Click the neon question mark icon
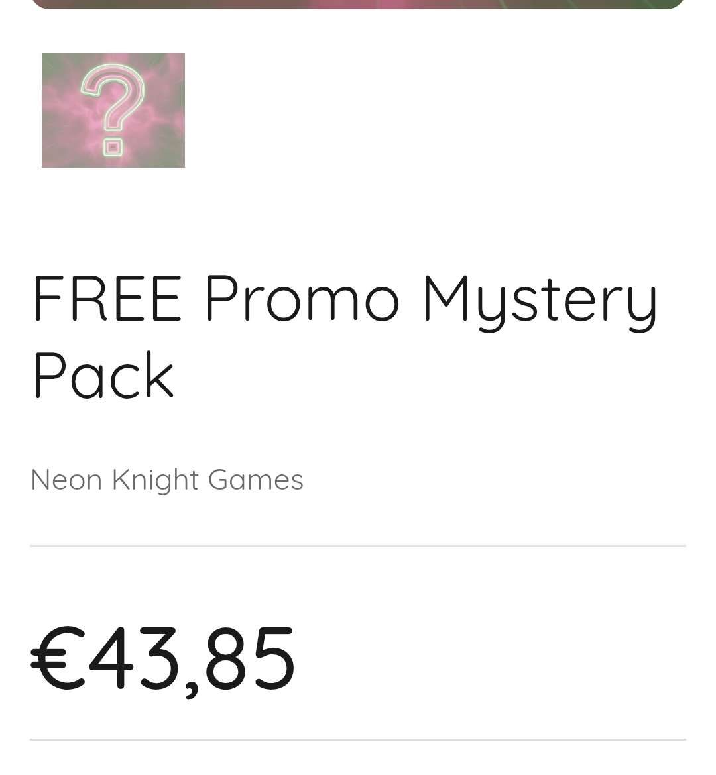 click(x=113, y=110)
